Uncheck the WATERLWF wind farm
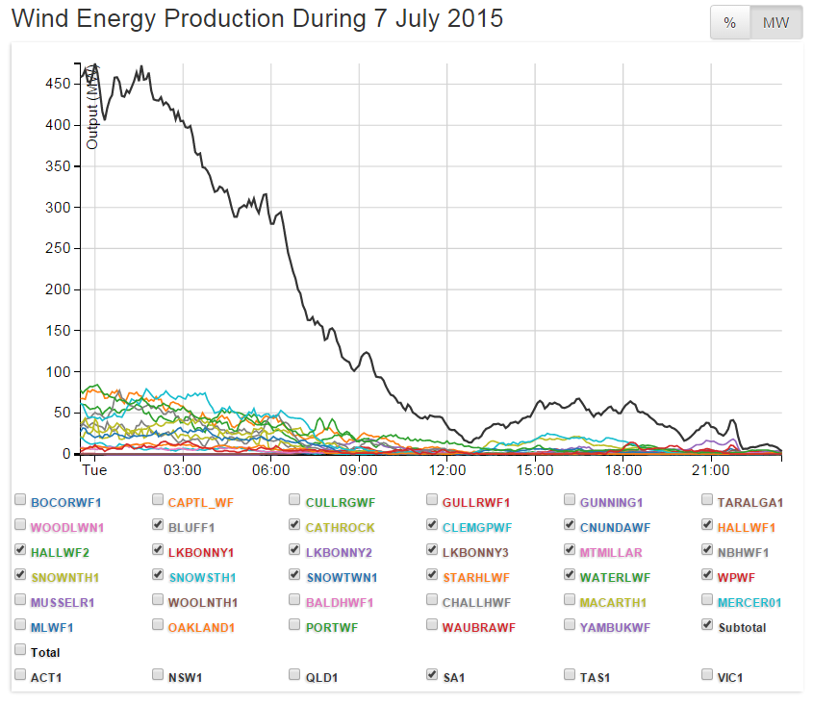 pos(571,575)
